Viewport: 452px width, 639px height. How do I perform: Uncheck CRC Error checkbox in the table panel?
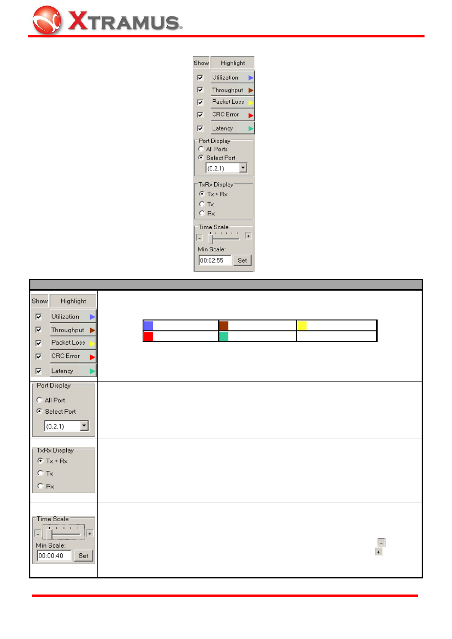(x=39, y=357)
